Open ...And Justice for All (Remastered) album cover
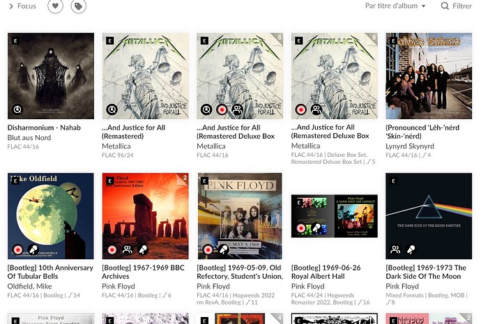 click(x=146, y=76)
